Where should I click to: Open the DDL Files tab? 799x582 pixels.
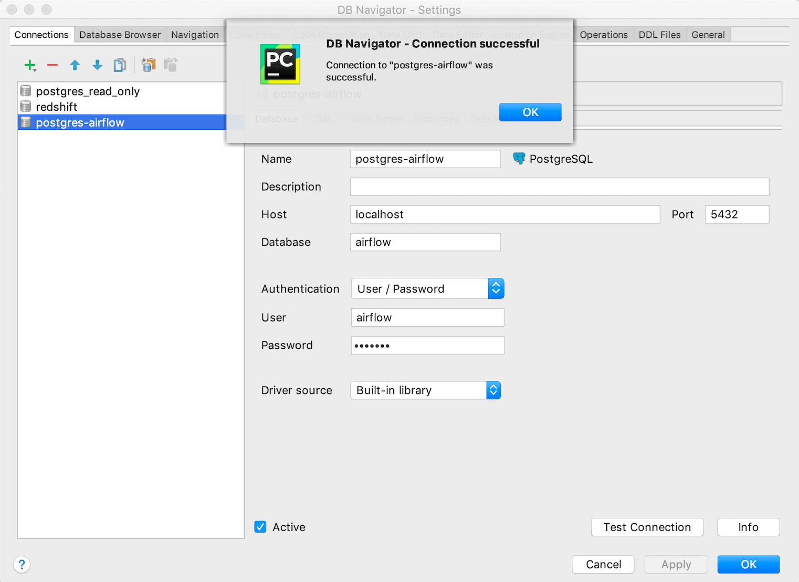(x=659, y=35)
